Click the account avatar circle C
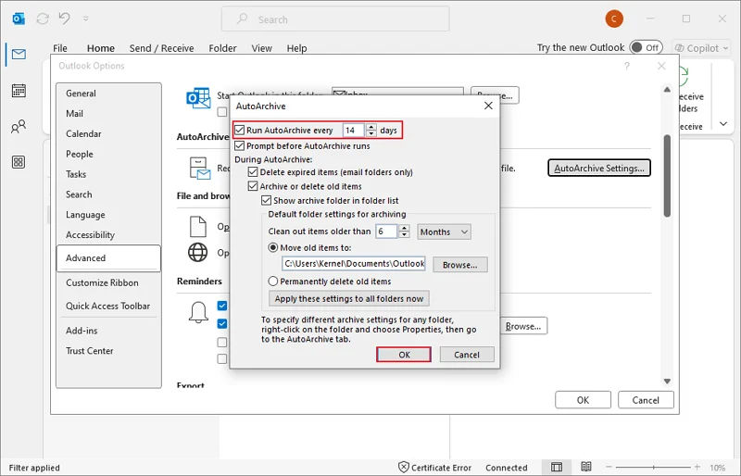This screenshot has height=476, width=741. click(614, 19)
